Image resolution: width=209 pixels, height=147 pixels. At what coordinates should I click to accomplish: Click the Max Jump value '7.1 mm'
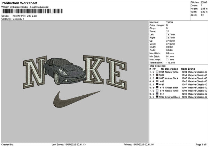click(x=170, y=60)
